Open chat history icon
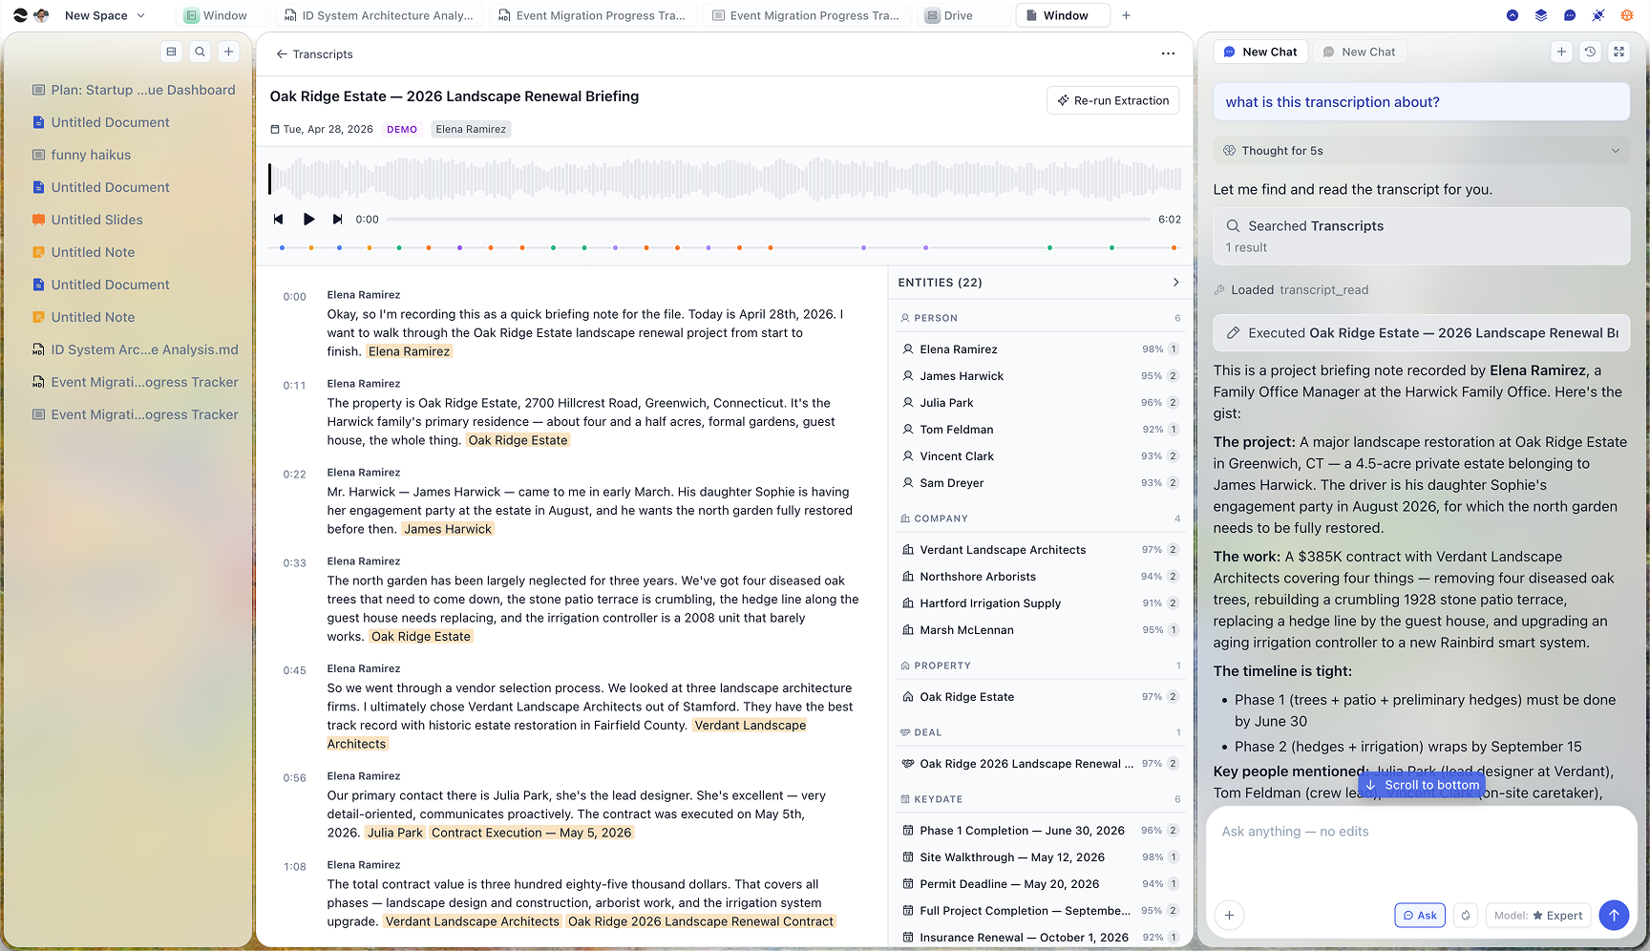The image size is (1650, 951). click(x=1590, y=52)
